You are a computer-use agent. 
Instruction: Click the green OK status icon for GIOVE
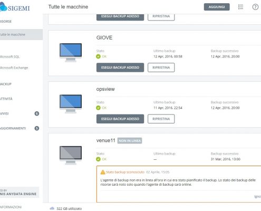coord(98,56)
